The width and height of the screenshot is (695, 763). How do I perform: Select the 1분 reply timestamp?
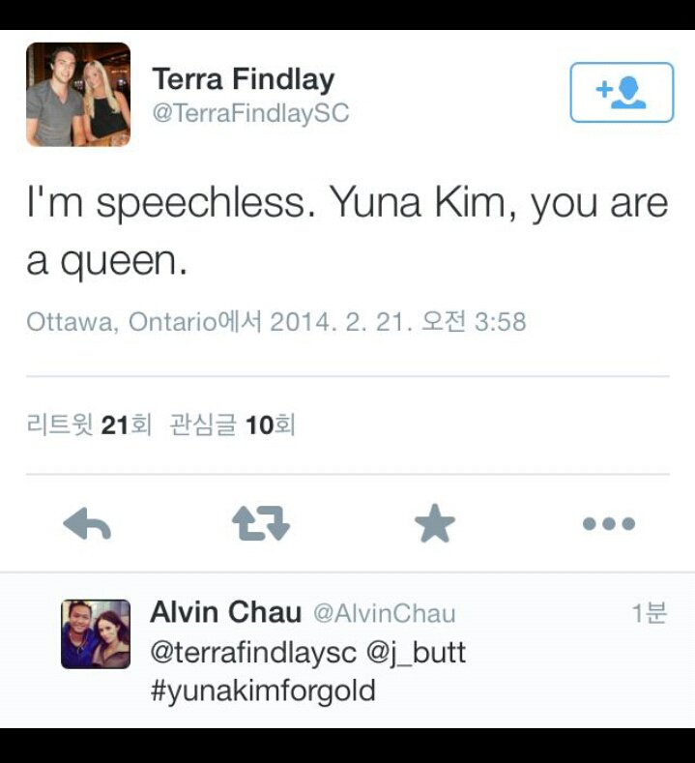click(650, 613)
